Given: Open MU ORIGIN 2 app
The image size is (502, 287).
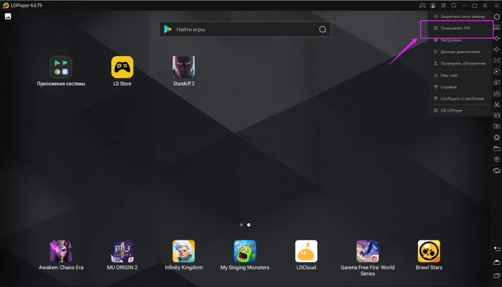Looking at the screenshot, I should click(x=123, y=255).
